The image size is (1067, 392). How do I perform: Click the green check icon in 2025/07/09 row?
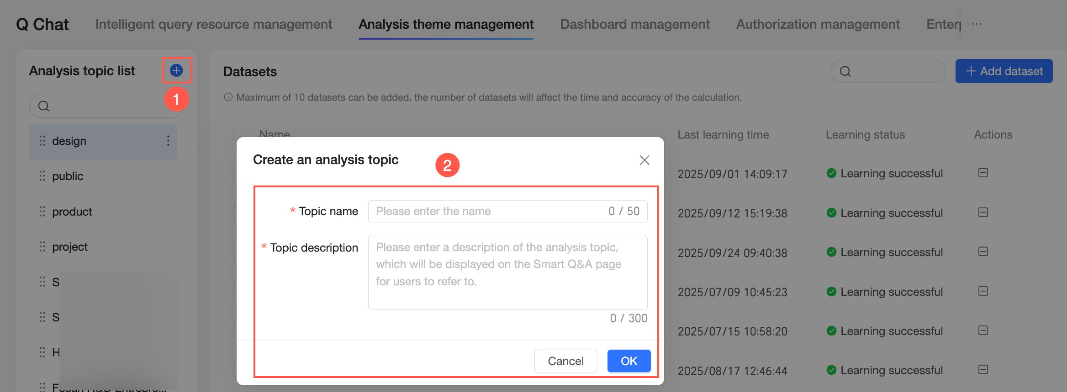[x=831, y=292]
